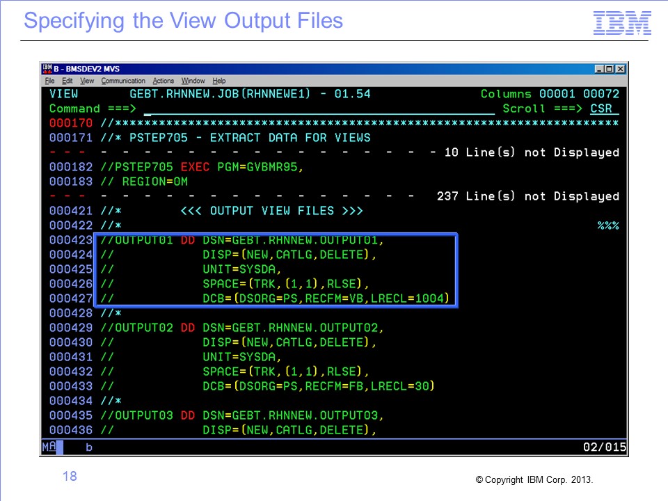Click line number 000423
668x501 pixels.
click(71, 240)
